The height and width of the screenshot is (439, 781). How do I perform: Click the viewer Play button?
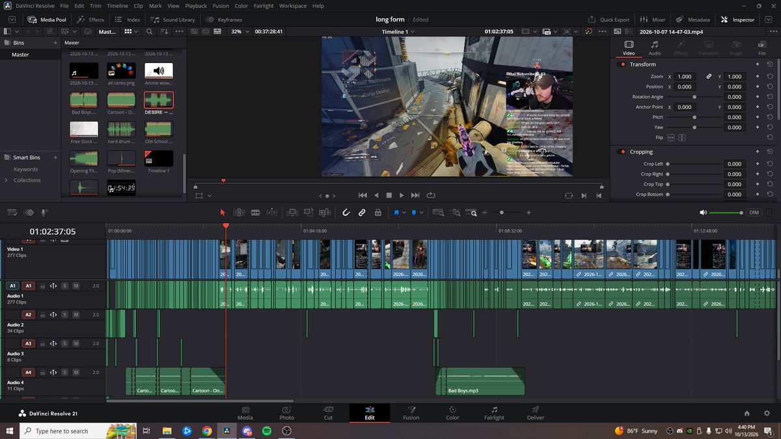(402, 195)
